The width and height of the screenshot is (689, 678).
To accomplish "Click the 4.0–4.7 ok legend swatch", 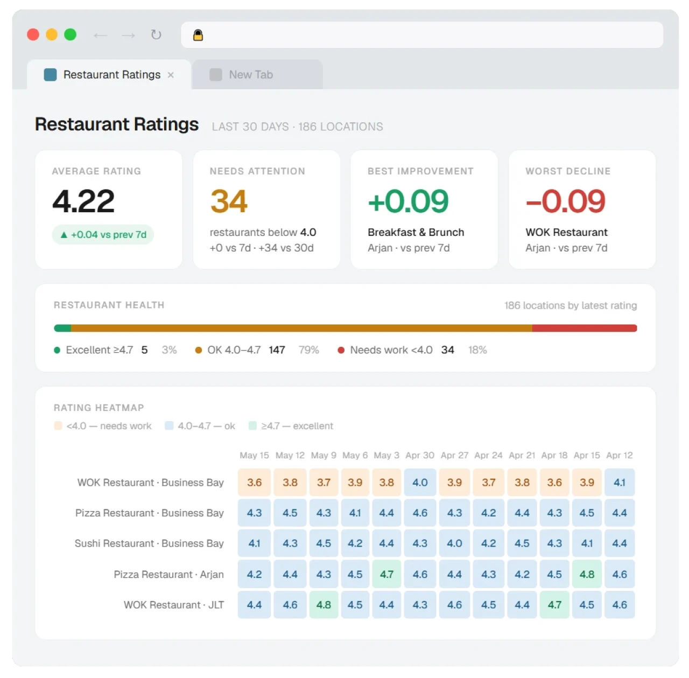I will pyautogui.click(x=169, y=425).
